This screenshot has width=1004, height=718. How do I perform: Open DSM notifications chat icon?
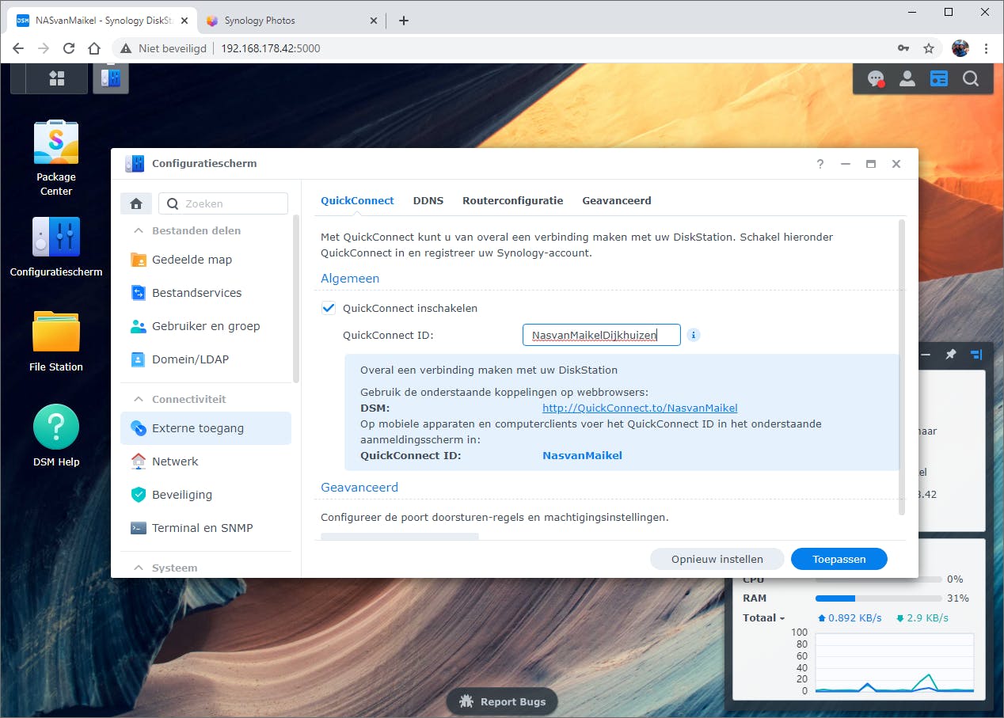[876, 78]
